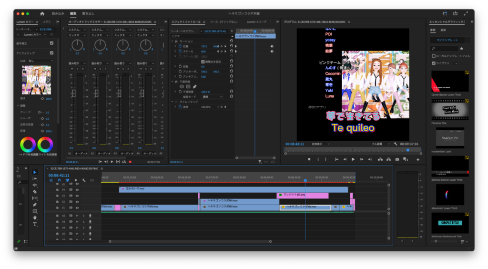Open the blend mode dropdown

(213, 97)
